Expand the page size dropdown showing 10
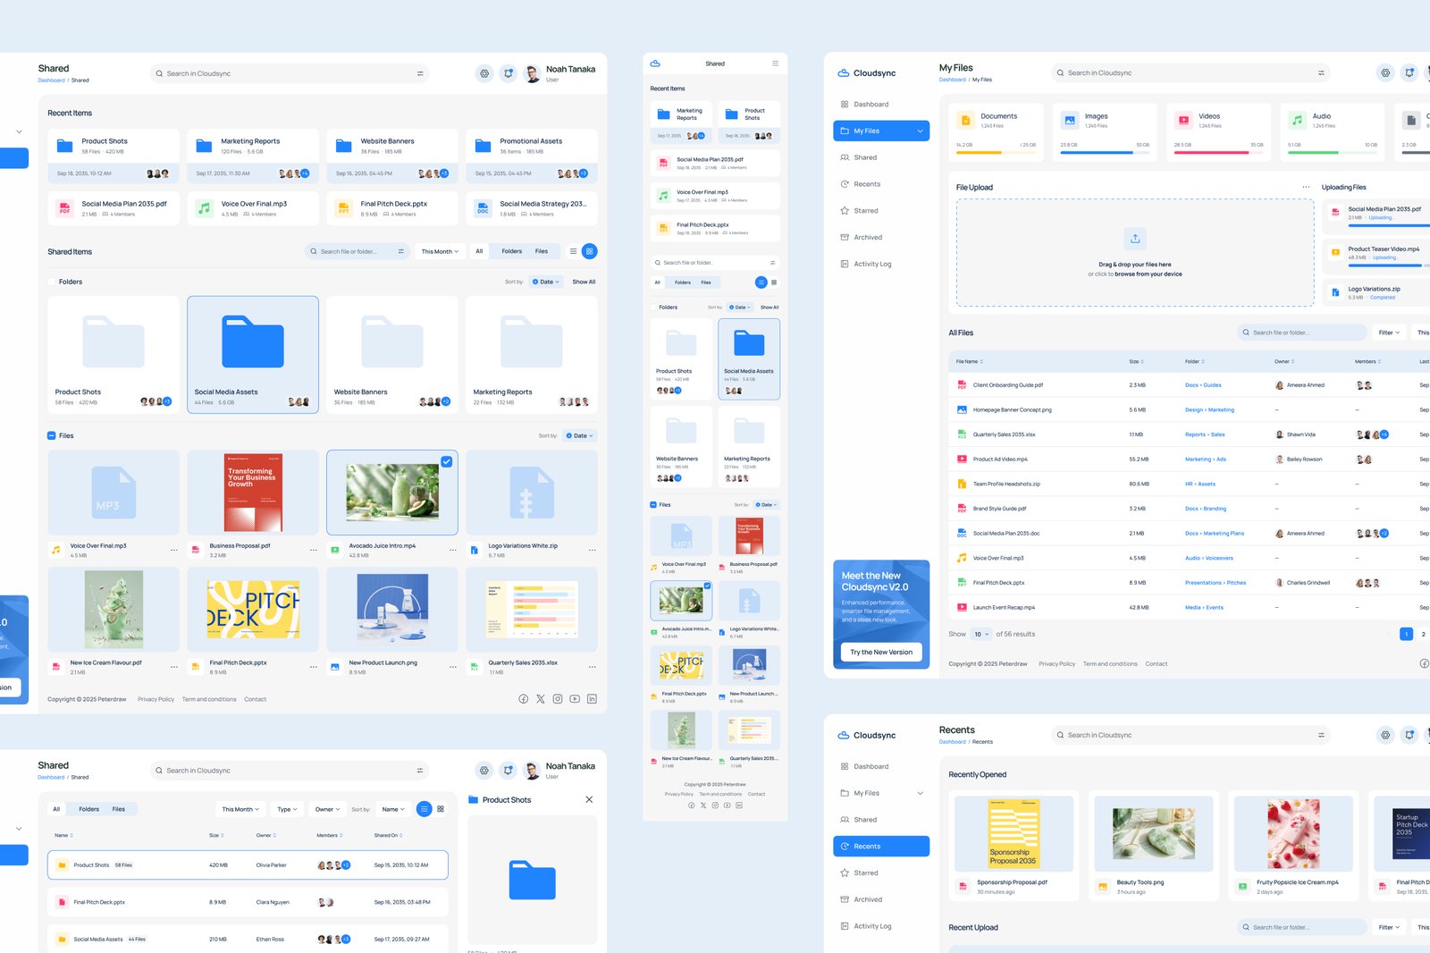Screen dimensions: 1430x953 click(x=981, y=635)
